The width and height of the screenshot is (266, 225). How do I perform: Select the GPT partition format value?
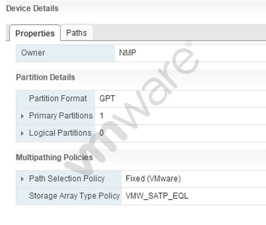tap(107, 98)
